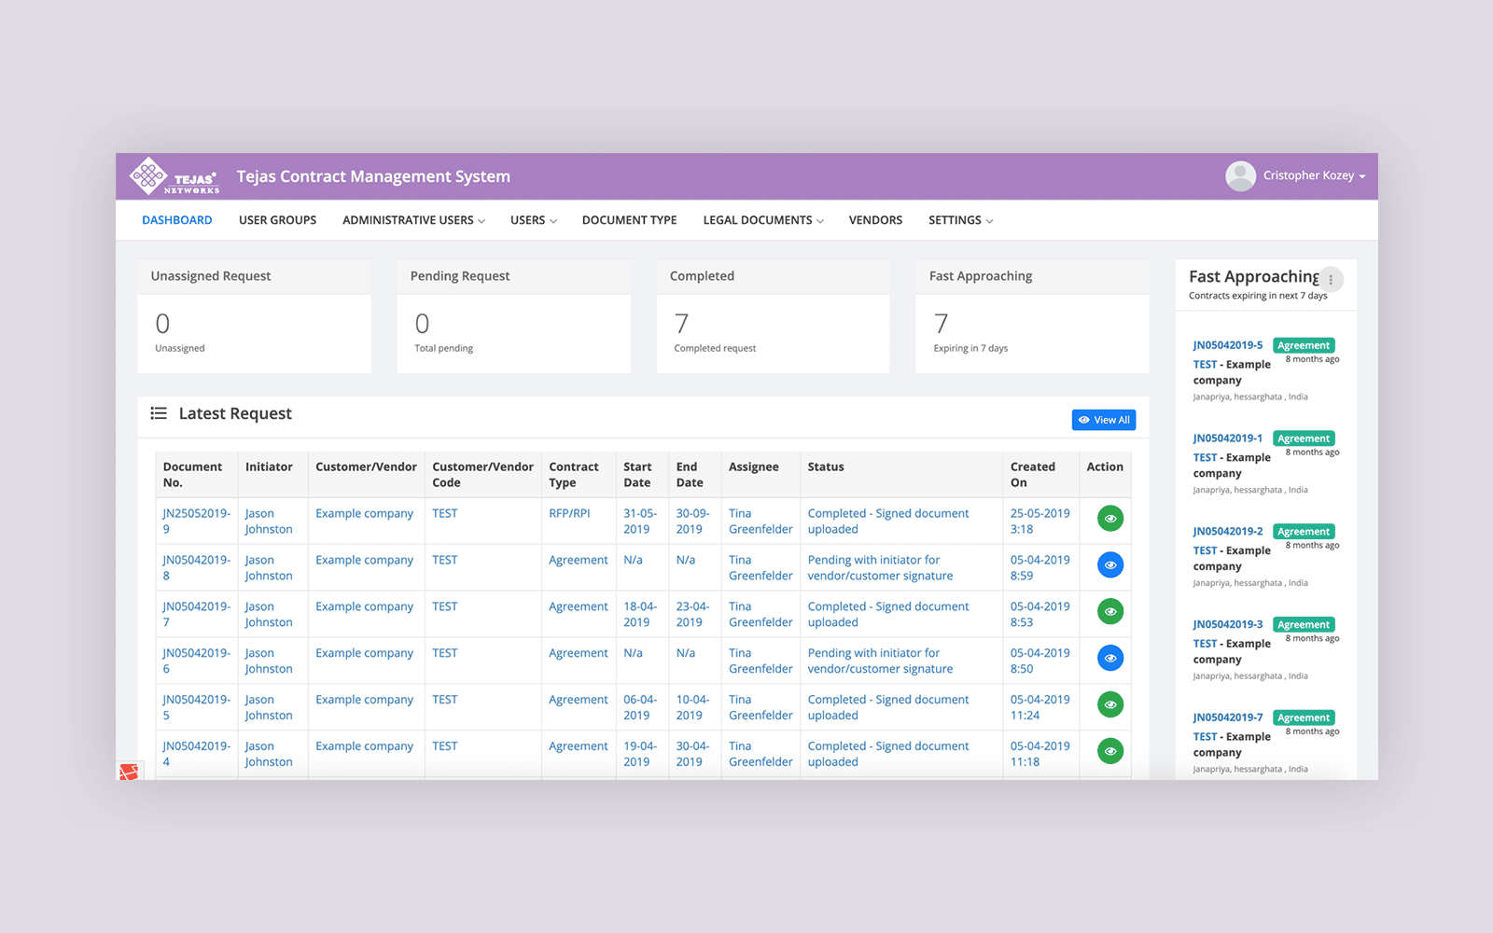Click the Agreement badge next to JN05042019-5

coord(1304,344)
